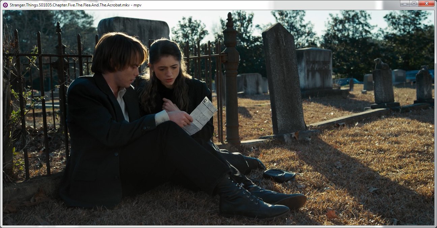Close the mpv player window
This screenshot has height=228, width=437.
click(x=427, y=3)
